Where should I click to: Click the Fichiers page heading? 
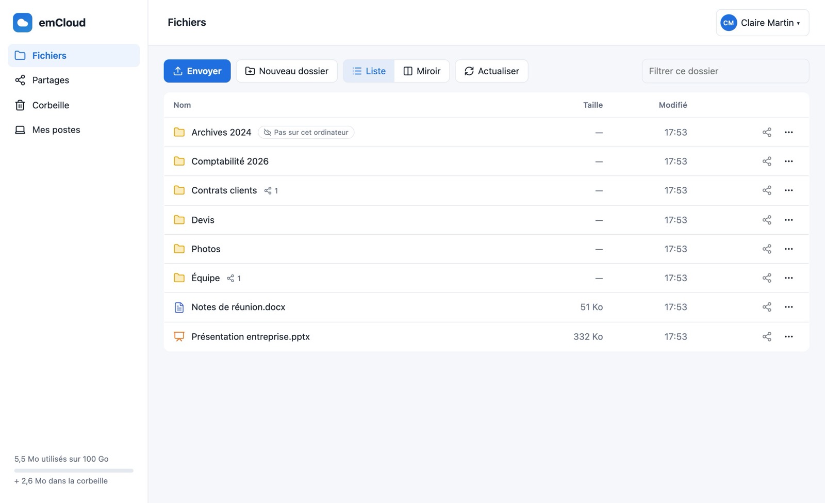(x=187, y=22)
